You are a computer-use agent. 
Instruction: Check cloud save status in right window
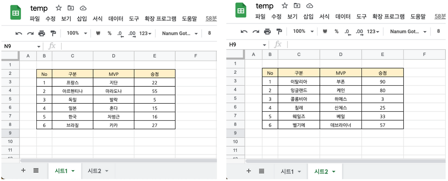(309, 6)
